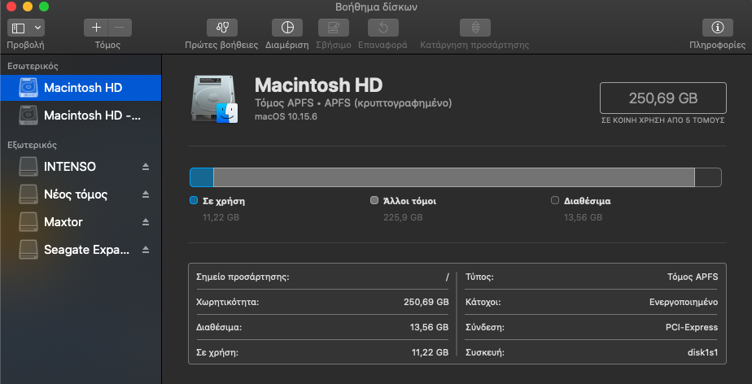
Task: Click the dark Διαθέσιμα segment of the usage bar
Action: tap(707, 177)
